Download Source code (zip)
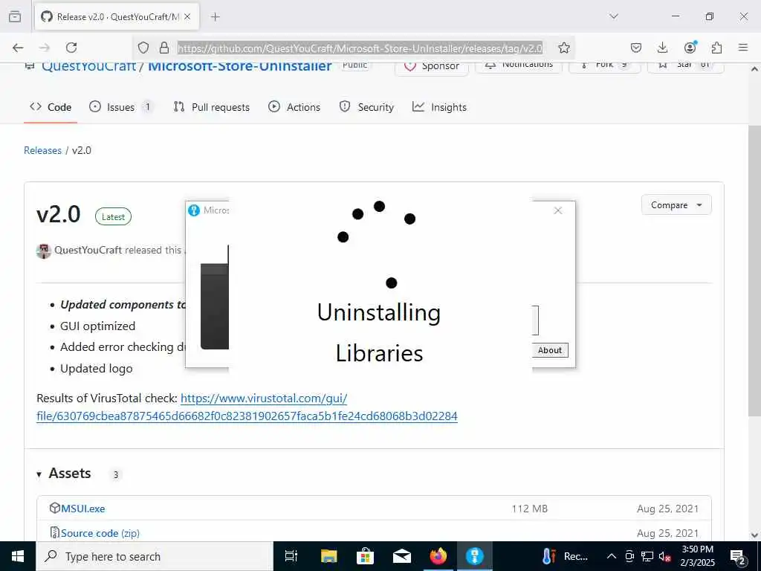 click(x=100, y=533)
